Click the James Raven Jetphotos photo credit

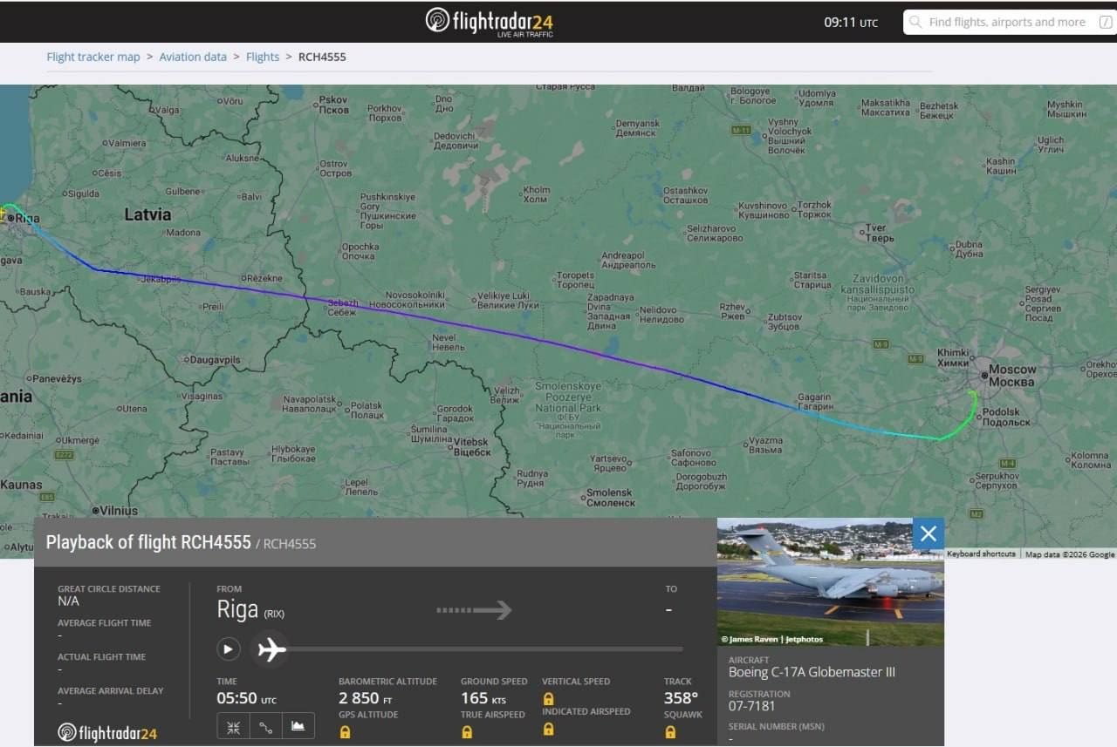click(x=772, y=639)
